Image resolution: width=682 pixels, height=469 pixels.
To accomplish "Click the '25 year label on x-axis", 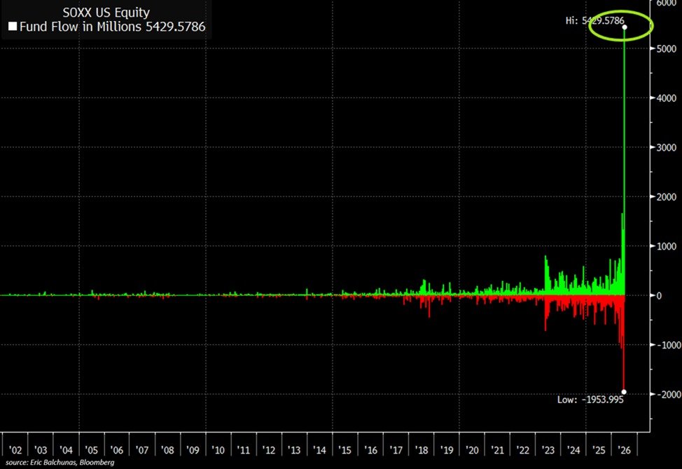I will coord(599,450).
